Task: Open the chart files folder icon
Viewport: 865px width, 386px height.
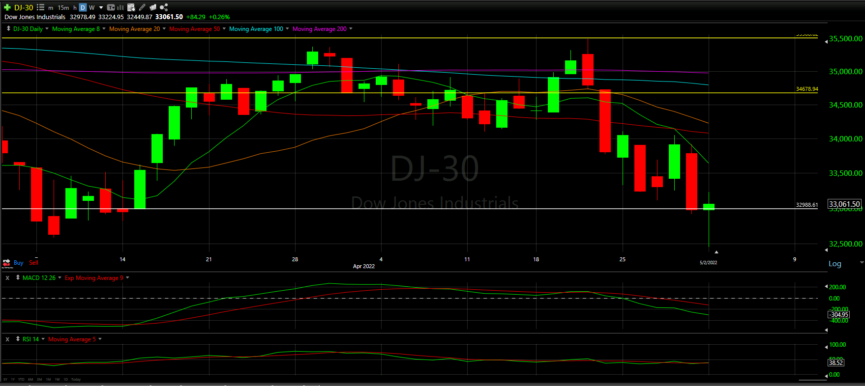Action: click(x=153, y=7)
